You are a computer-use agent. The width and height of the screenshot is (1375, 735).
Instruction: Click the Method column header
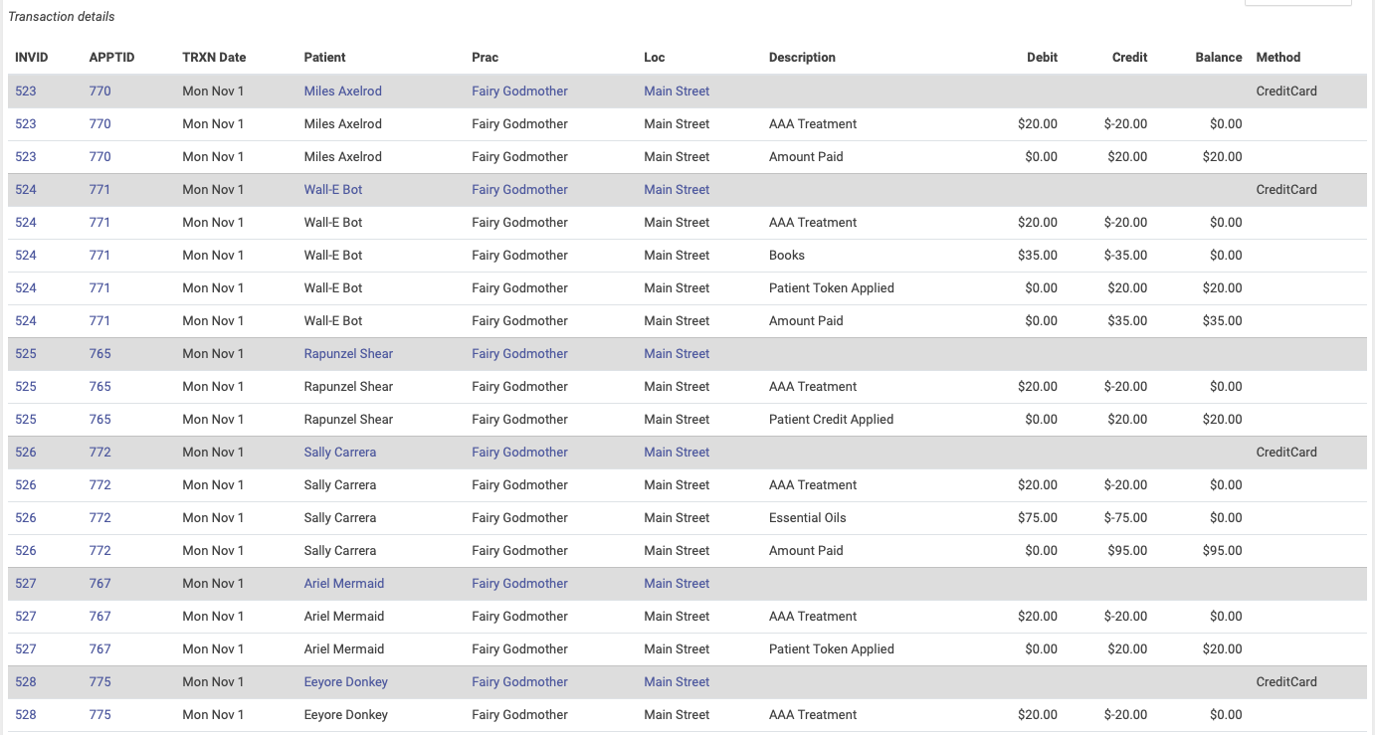point(1278,57)
